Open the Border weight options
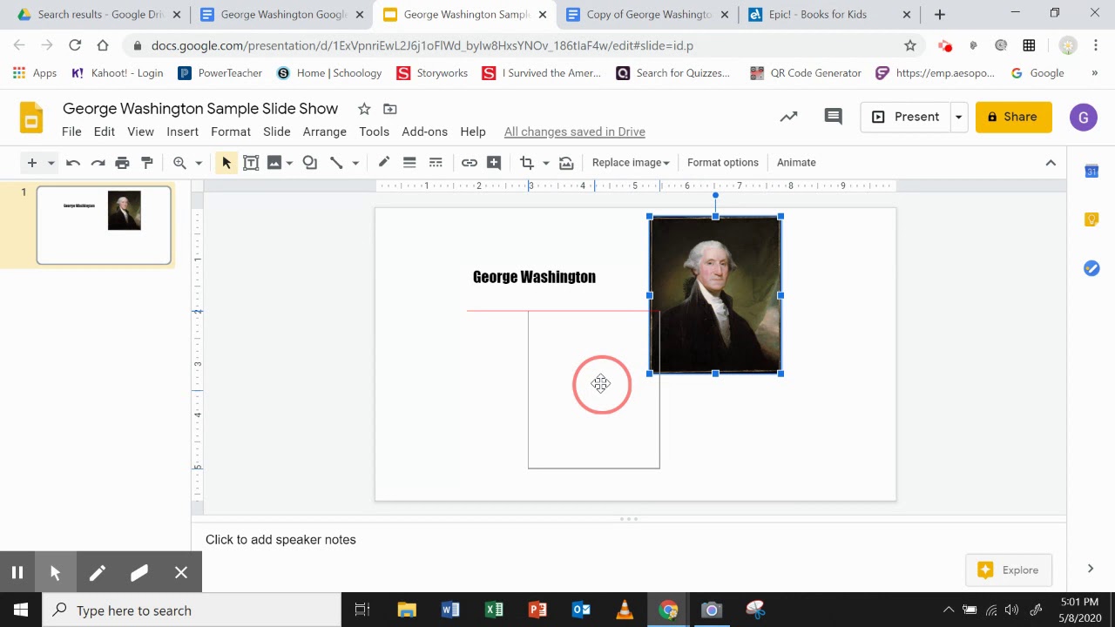This screenshot has width=1115, height=627. pos(409,163)
